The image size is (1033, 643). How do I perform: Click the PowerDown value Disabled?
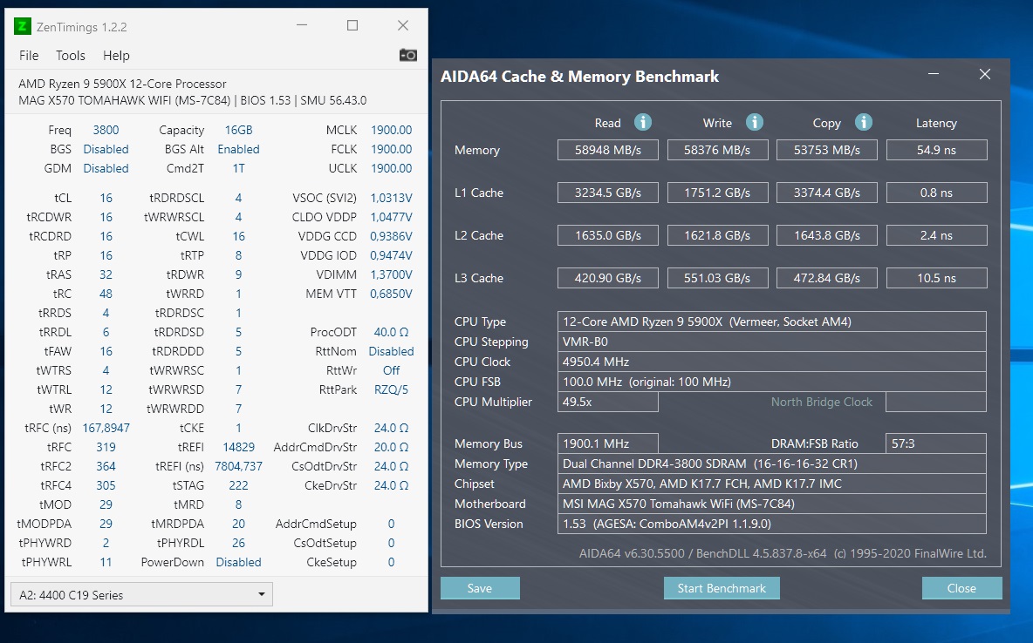point(238,562)
